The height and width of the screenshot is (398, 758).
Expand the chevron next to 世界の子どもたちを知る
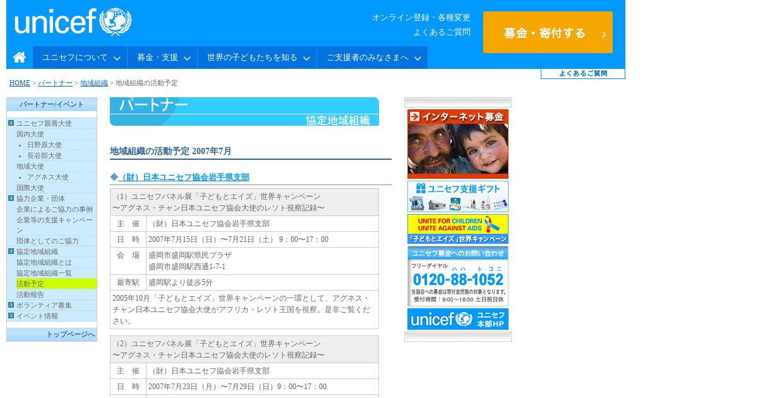coord(306,58)
